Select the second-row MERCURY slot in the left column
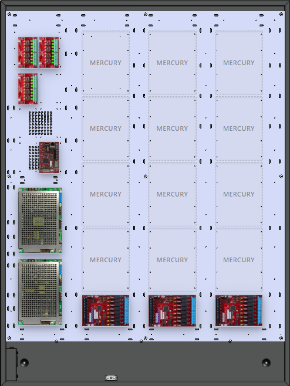Screen dimensions: 290x386 tap(106, 128)
